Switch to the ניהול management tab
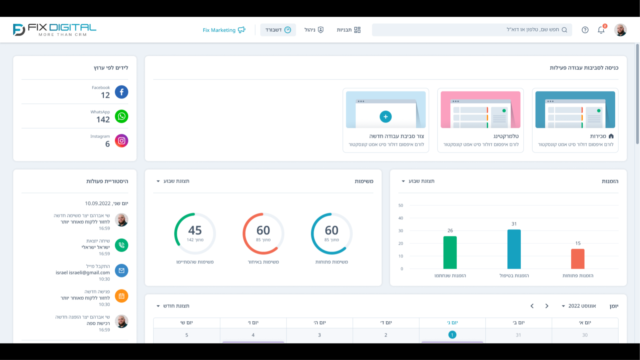The width and height of the screenshot is (640, 360). click(x=314, y=30)
